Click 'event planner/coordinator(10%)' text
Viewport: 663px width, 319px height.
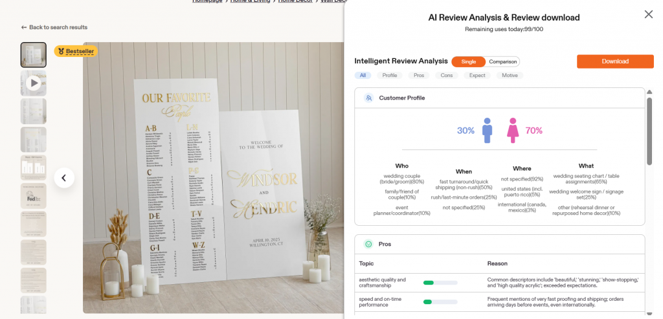click(x=401, y=210)
